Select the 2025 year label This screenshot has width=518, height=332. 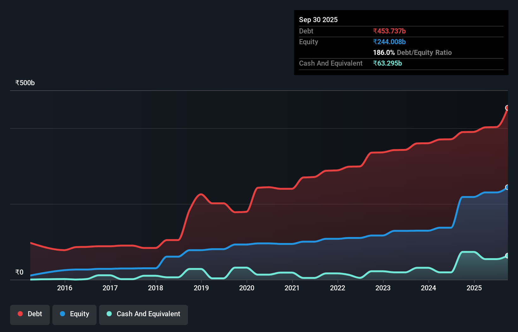point(475,288)
